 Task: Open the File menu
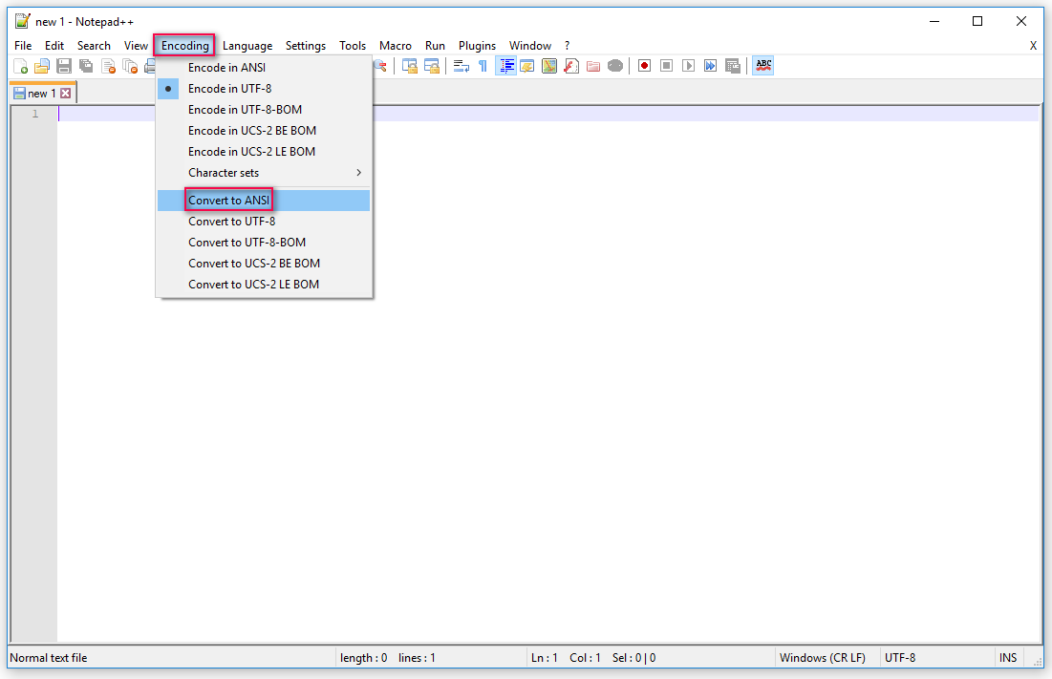tap(23, 46)
